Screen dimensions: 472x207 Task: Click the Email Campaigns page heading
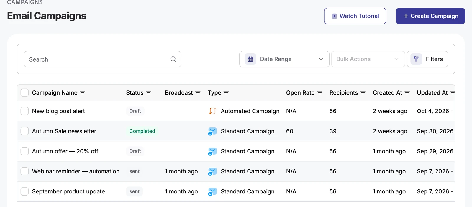tap(47, 16)
